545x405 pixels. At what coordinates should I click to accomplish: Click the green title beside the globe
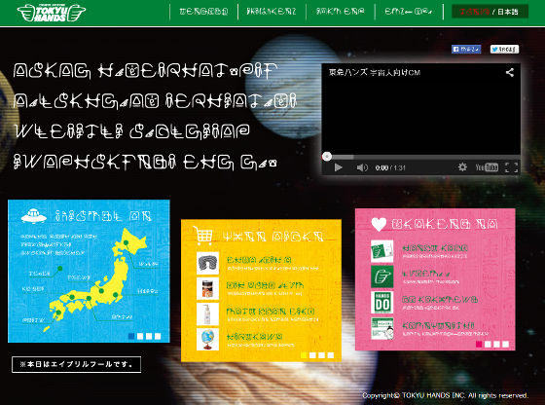click(254, 337)
